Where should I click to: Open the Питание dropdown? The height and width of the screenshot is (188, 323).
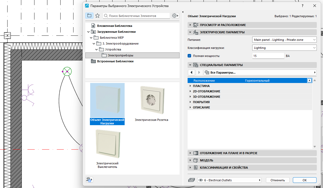[285, 40]
